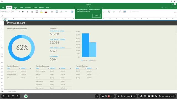Screen dimensions: 177x99
Task: Open Monthly Expenses AMOUNT filter dropdown
Action: [x=70, y=68]
